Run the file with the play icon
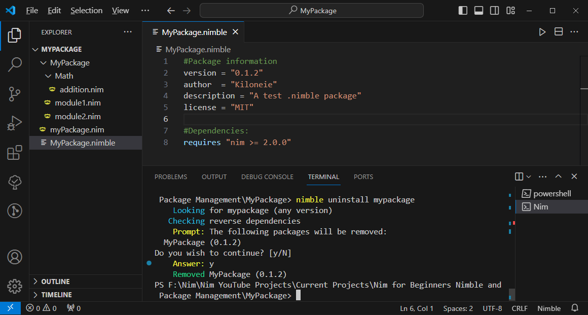 coord(542,32)
